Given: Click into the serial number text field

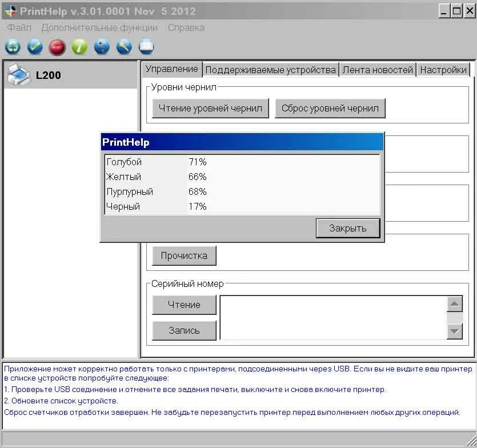Looking at the screenshot, I should (x=333, y=318).
